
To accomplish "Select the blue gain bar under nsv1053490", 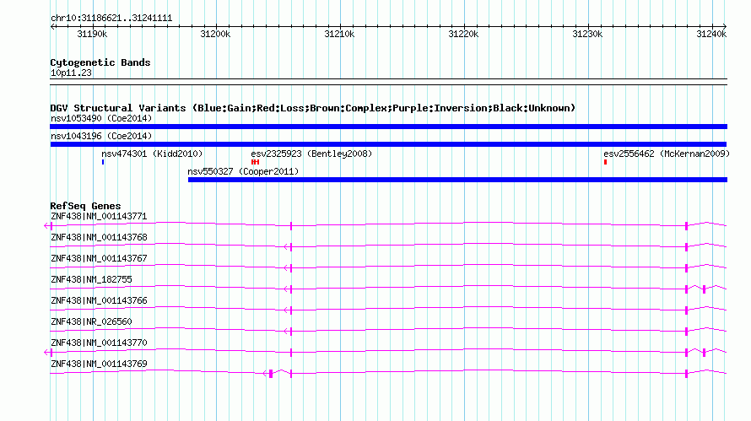I will click(x=388, y=127).
